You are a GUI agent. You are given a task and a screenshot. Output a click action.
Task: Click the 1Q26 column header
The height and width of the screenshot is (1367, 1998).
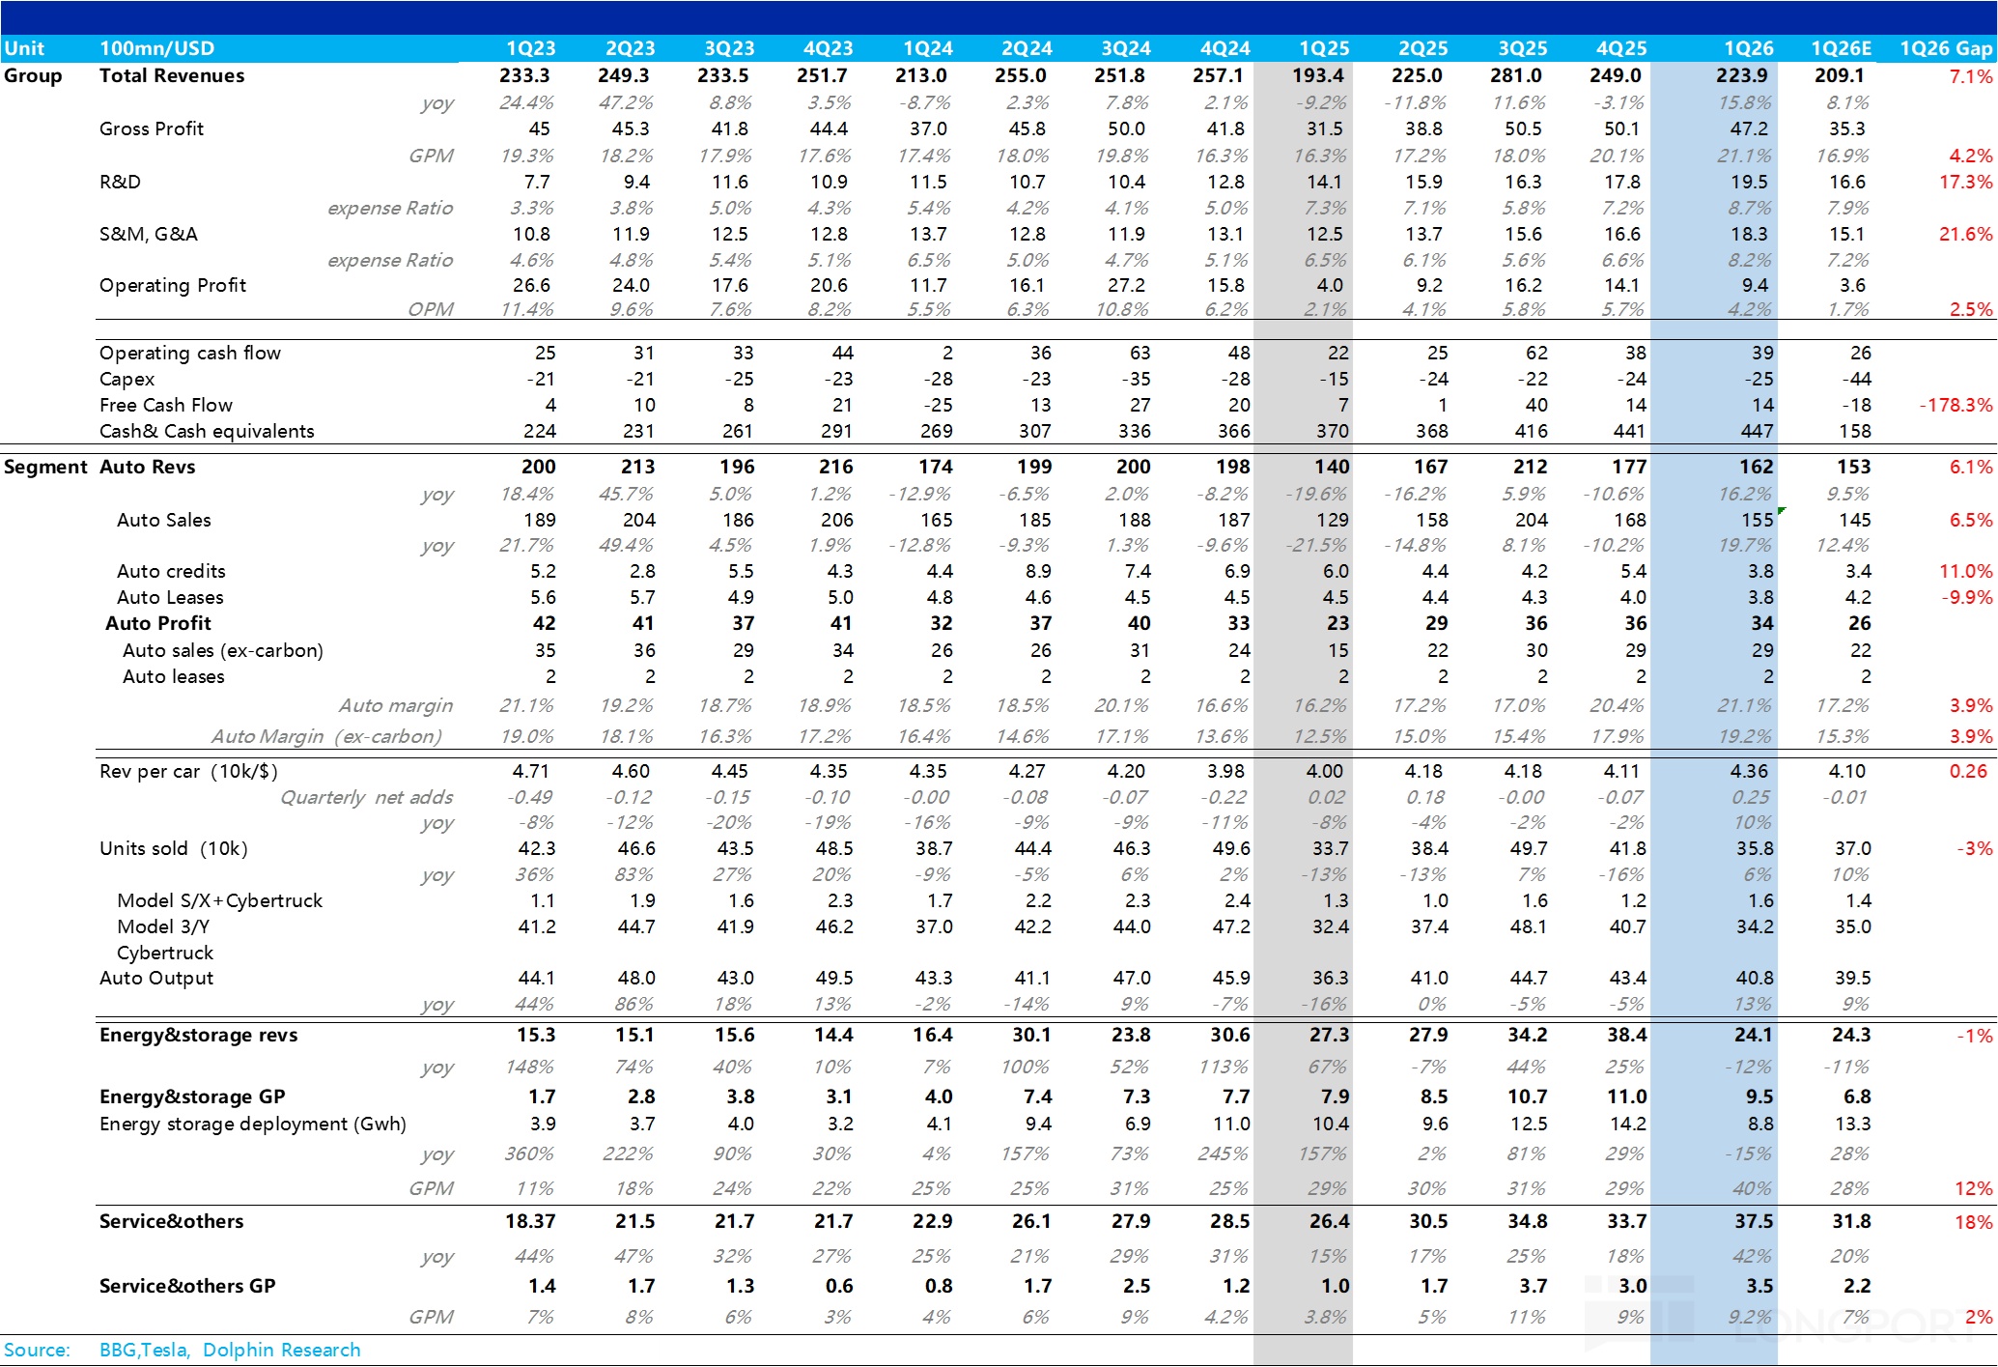click(x=1748, y=48)
